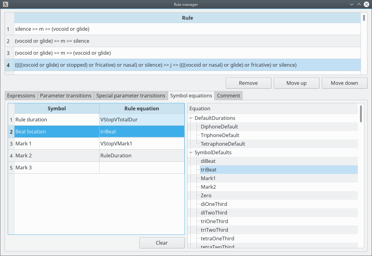Minimize the Rule manager window
This screenshot has height=256, width=372.
coord(352,4)
